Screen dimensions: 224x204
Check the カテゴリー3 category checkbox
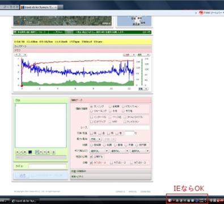coord(132,163)
